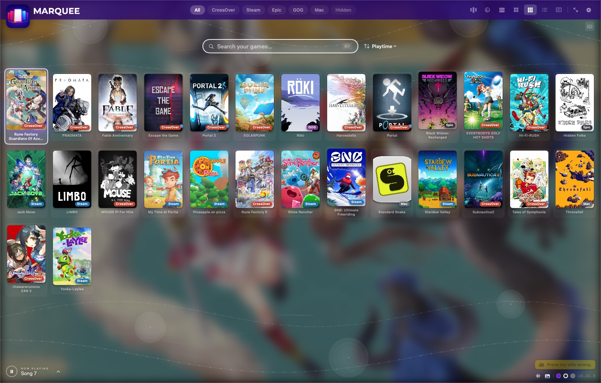The height and width of the screenshot is (383, 601).
Task: Open the MOUSE PI For Hire cover
Action: click(x=118, y=179)
